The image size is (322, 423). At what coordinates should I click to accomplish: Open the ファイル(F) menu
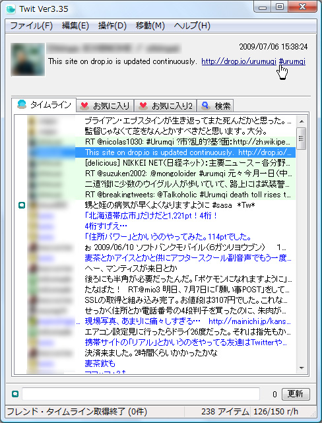click(x=31, y=26)
